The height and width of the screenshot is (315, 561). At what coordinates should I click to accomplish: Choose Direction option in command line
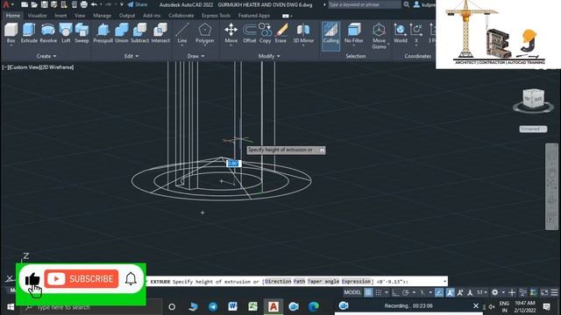pyautogui.click(x=278, y=282)
